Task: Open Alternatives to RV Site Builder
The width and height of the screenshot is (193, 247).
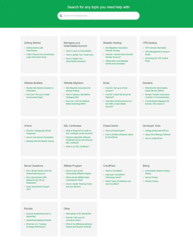Action: pyautogui.click(x=79, y=214)
